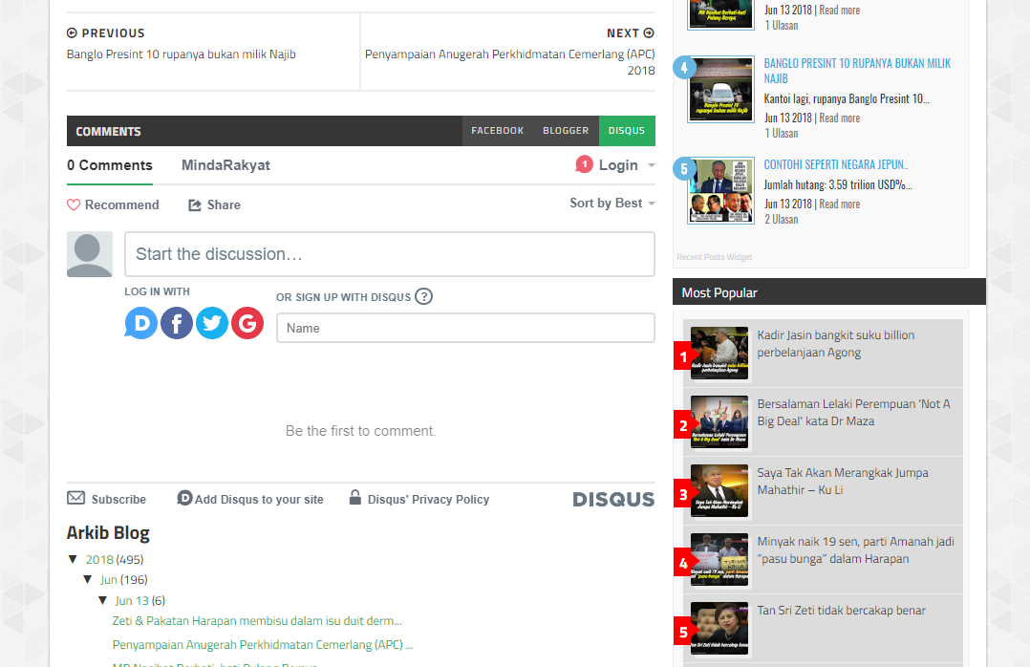Collapse the Jun 13 archive entry
Screen dimensions: 1030x667
103,600
